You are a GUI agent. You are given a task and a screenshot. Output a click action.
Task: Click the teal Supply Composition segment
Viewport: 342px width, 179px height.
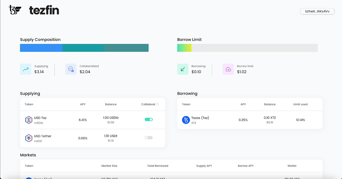tap(83, 48)
